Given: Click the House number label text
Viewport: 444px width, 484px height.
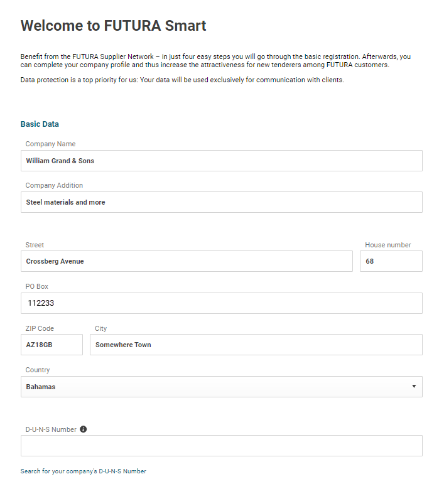Looking at the screenshot, I should (x=388, y=245).
